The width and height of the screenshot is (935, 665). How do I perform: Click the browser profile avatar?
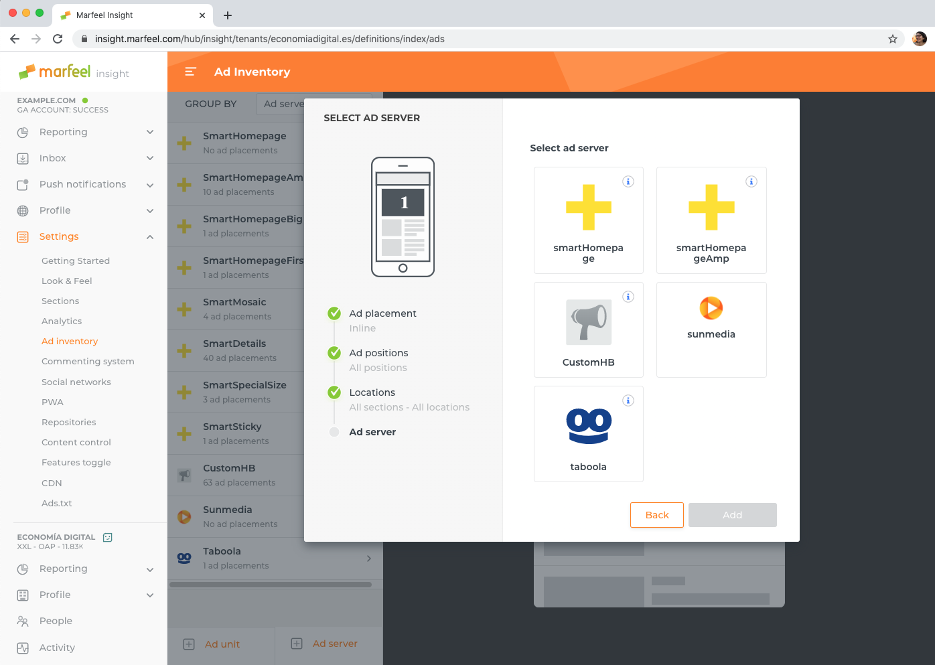(x=920, y=39)
